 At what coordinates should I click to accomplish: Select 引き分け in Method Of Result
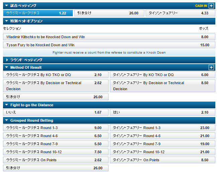56,97
